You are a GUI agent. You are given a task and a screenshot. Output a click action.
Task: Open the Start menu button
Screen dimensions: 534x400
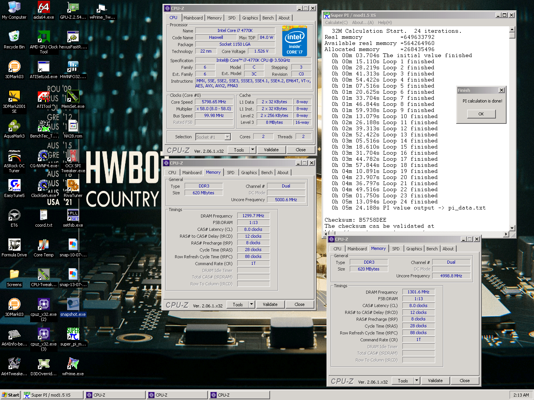10,395
